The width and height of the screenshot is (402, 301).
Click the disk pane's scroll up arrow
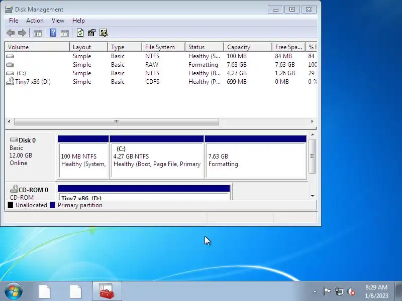click(x=313, y=134)
